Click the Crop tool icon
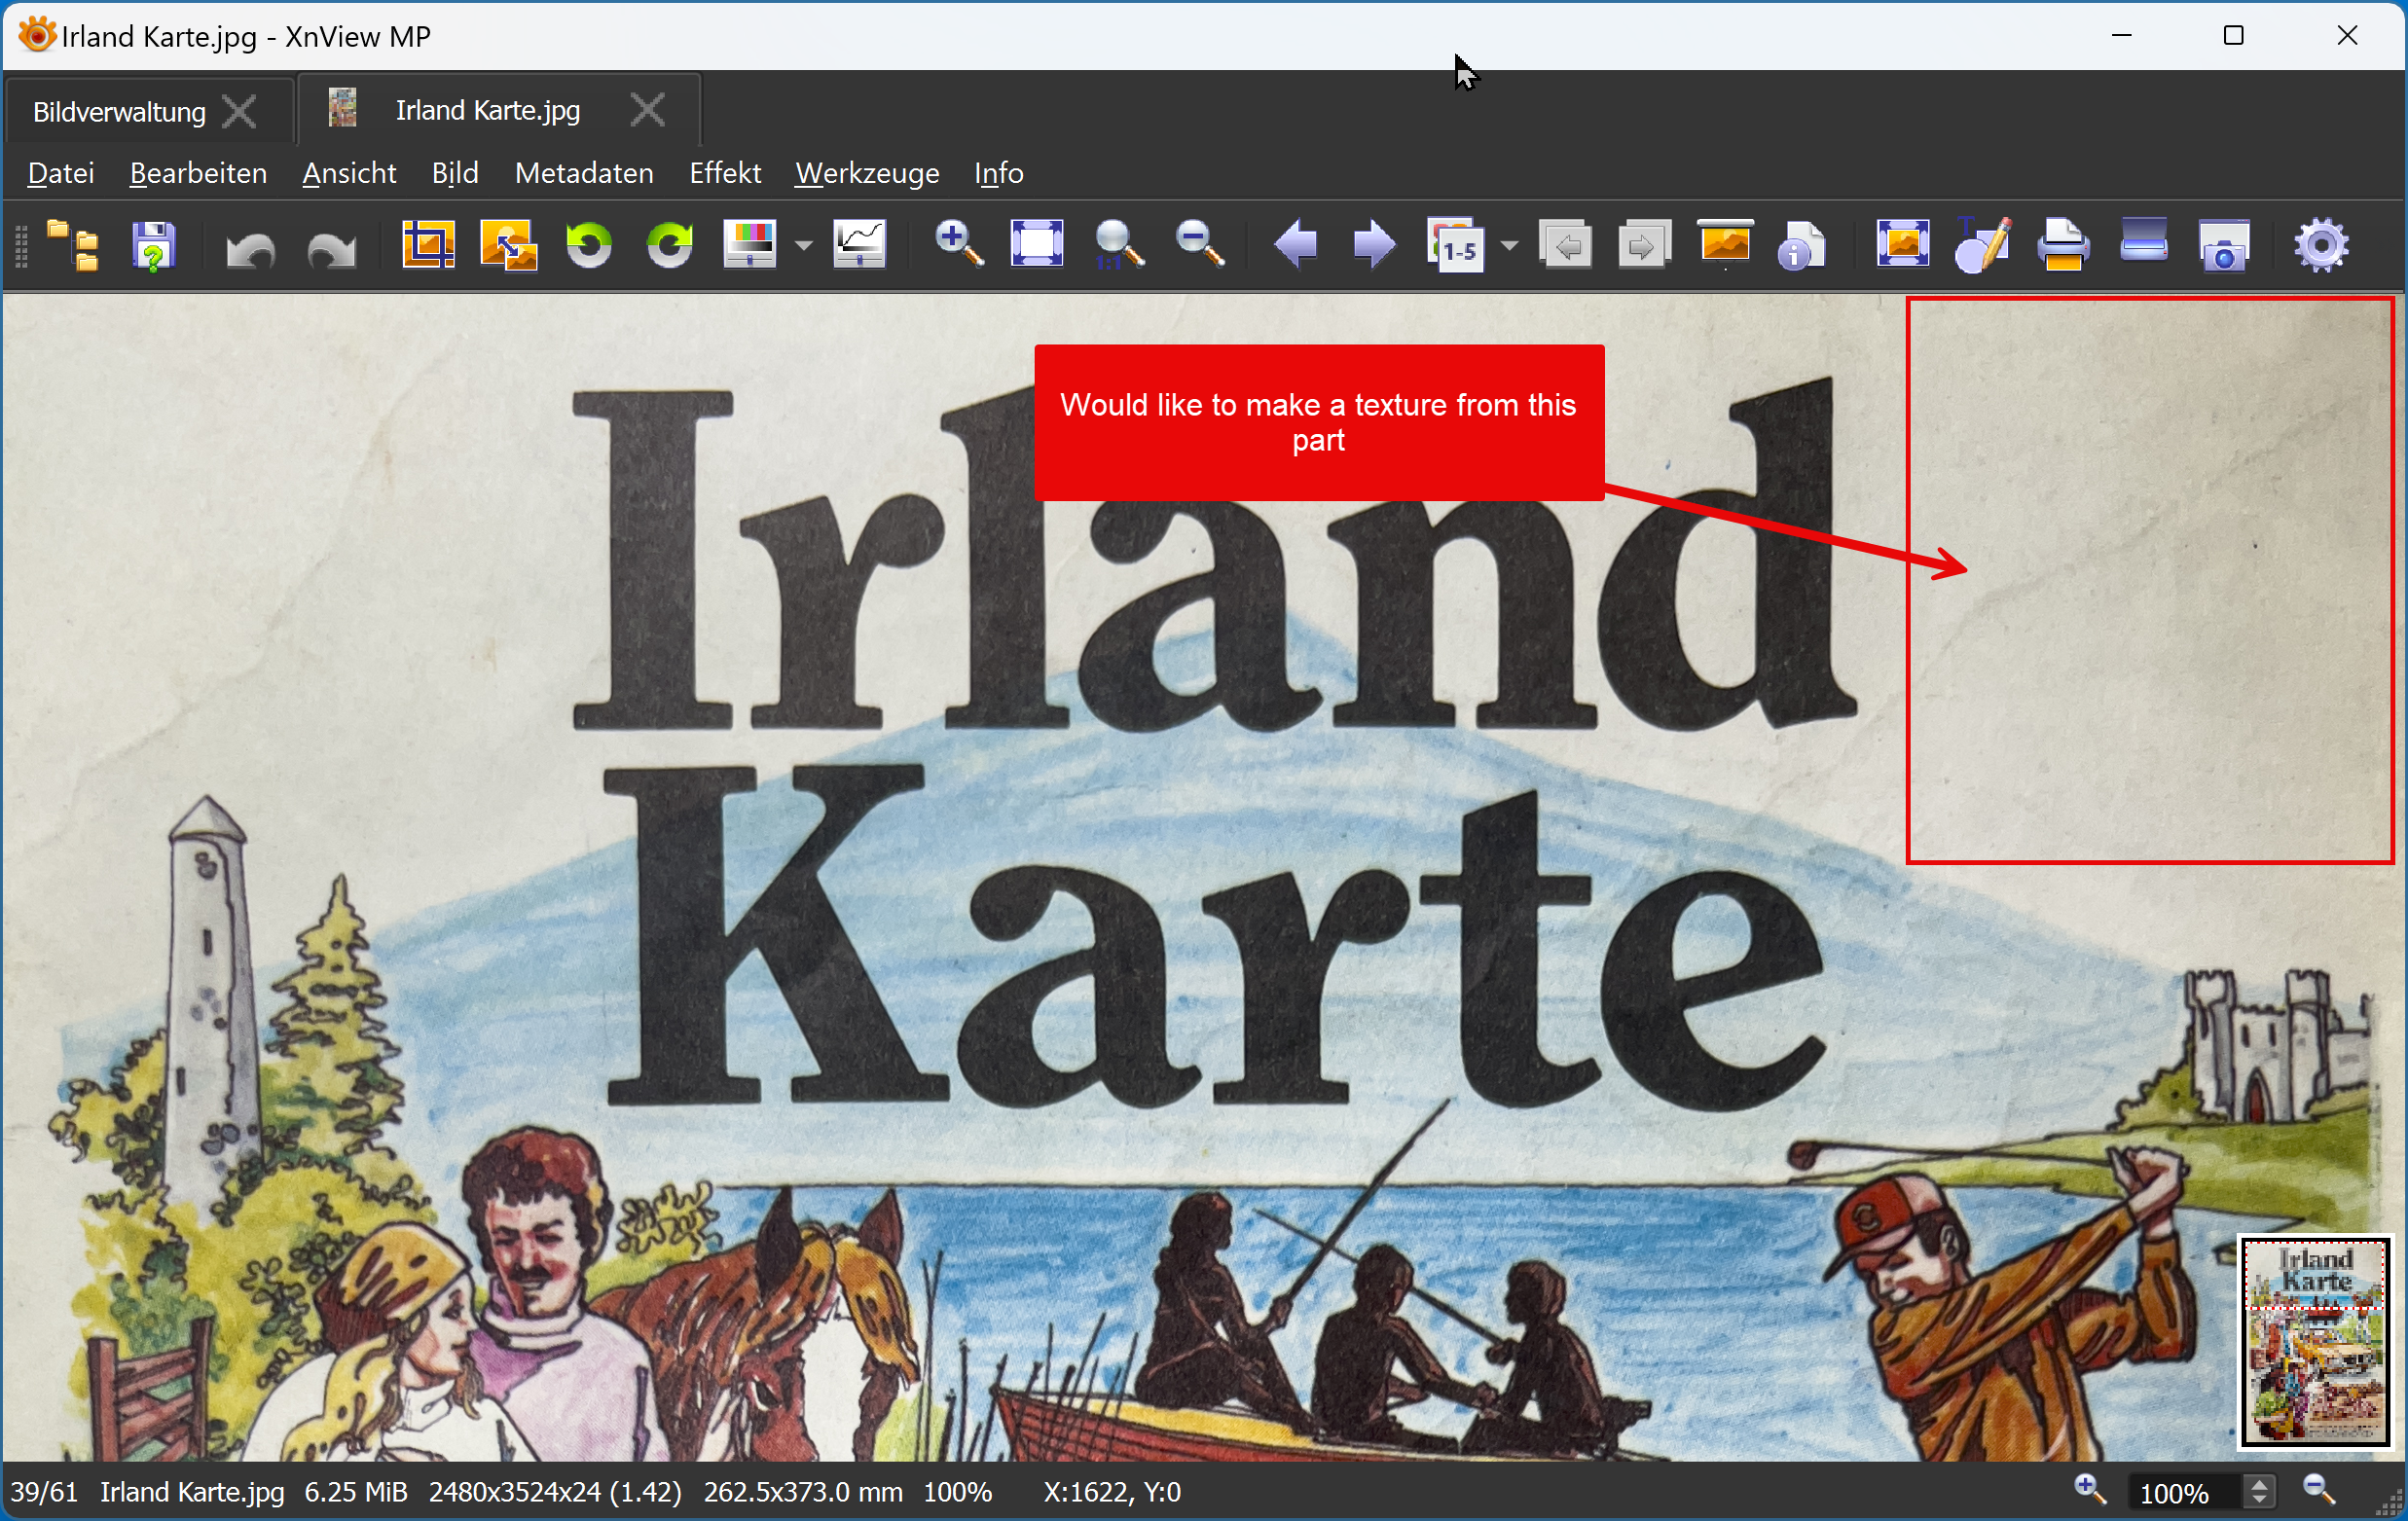The height and width of the screenshot is (1521, 2408). point(428,245)
